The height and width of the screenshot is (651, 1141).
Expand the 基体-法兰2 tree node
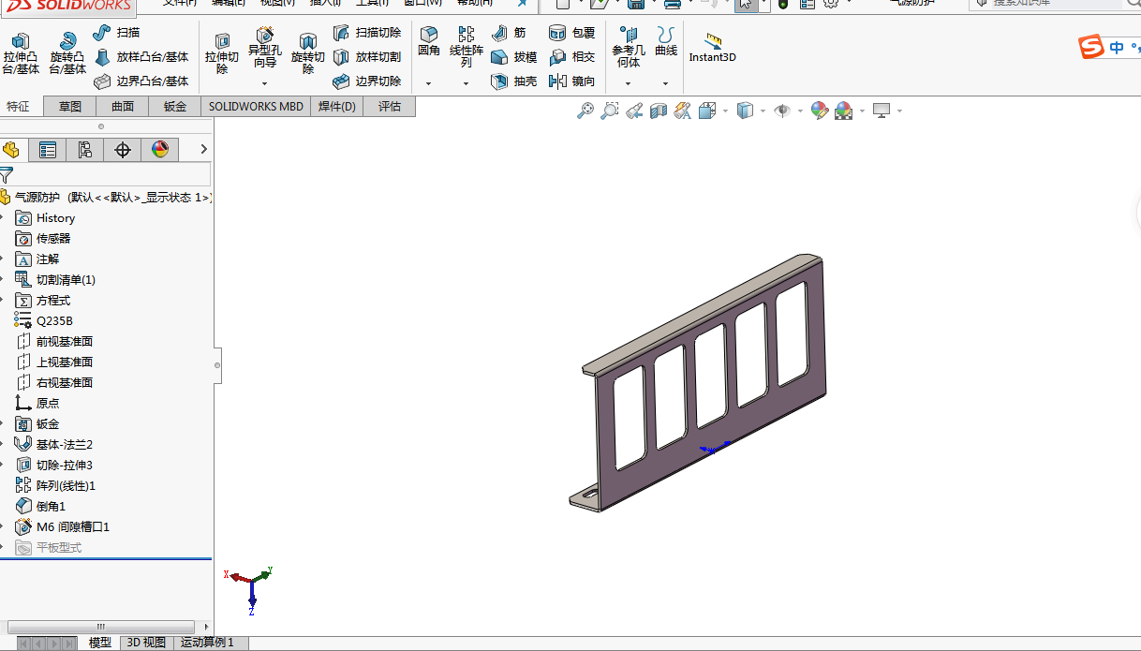[x=3, y=444]
